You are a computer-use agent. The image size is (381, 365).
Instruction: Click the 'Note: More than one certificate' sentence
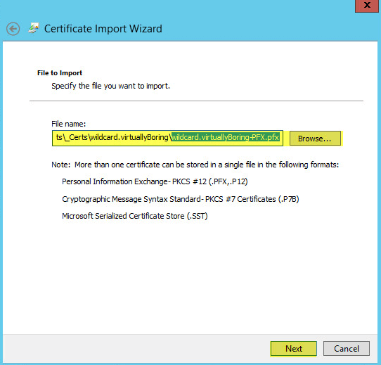195,165
